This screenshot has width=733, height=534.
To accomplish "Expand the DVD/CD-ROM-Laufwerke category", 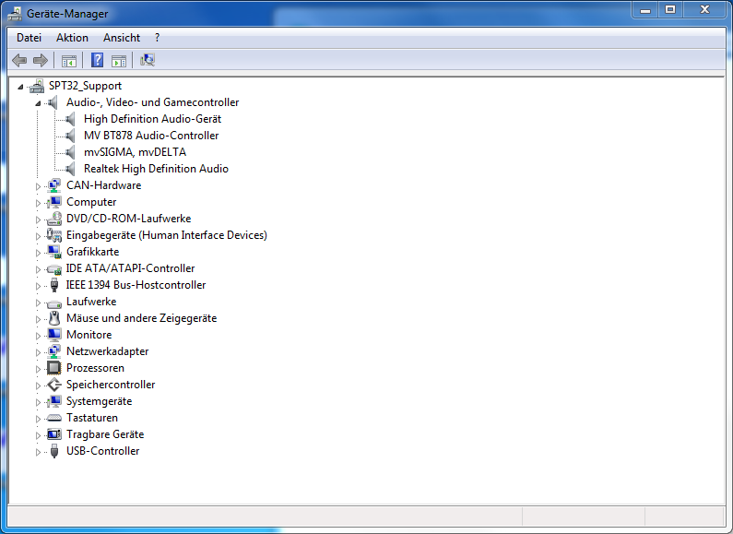I will click(39, 220).
